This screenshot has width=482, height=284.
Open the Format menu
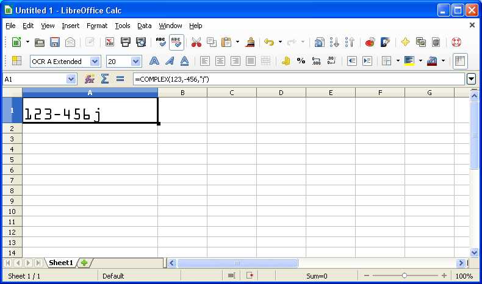(96, 26)
